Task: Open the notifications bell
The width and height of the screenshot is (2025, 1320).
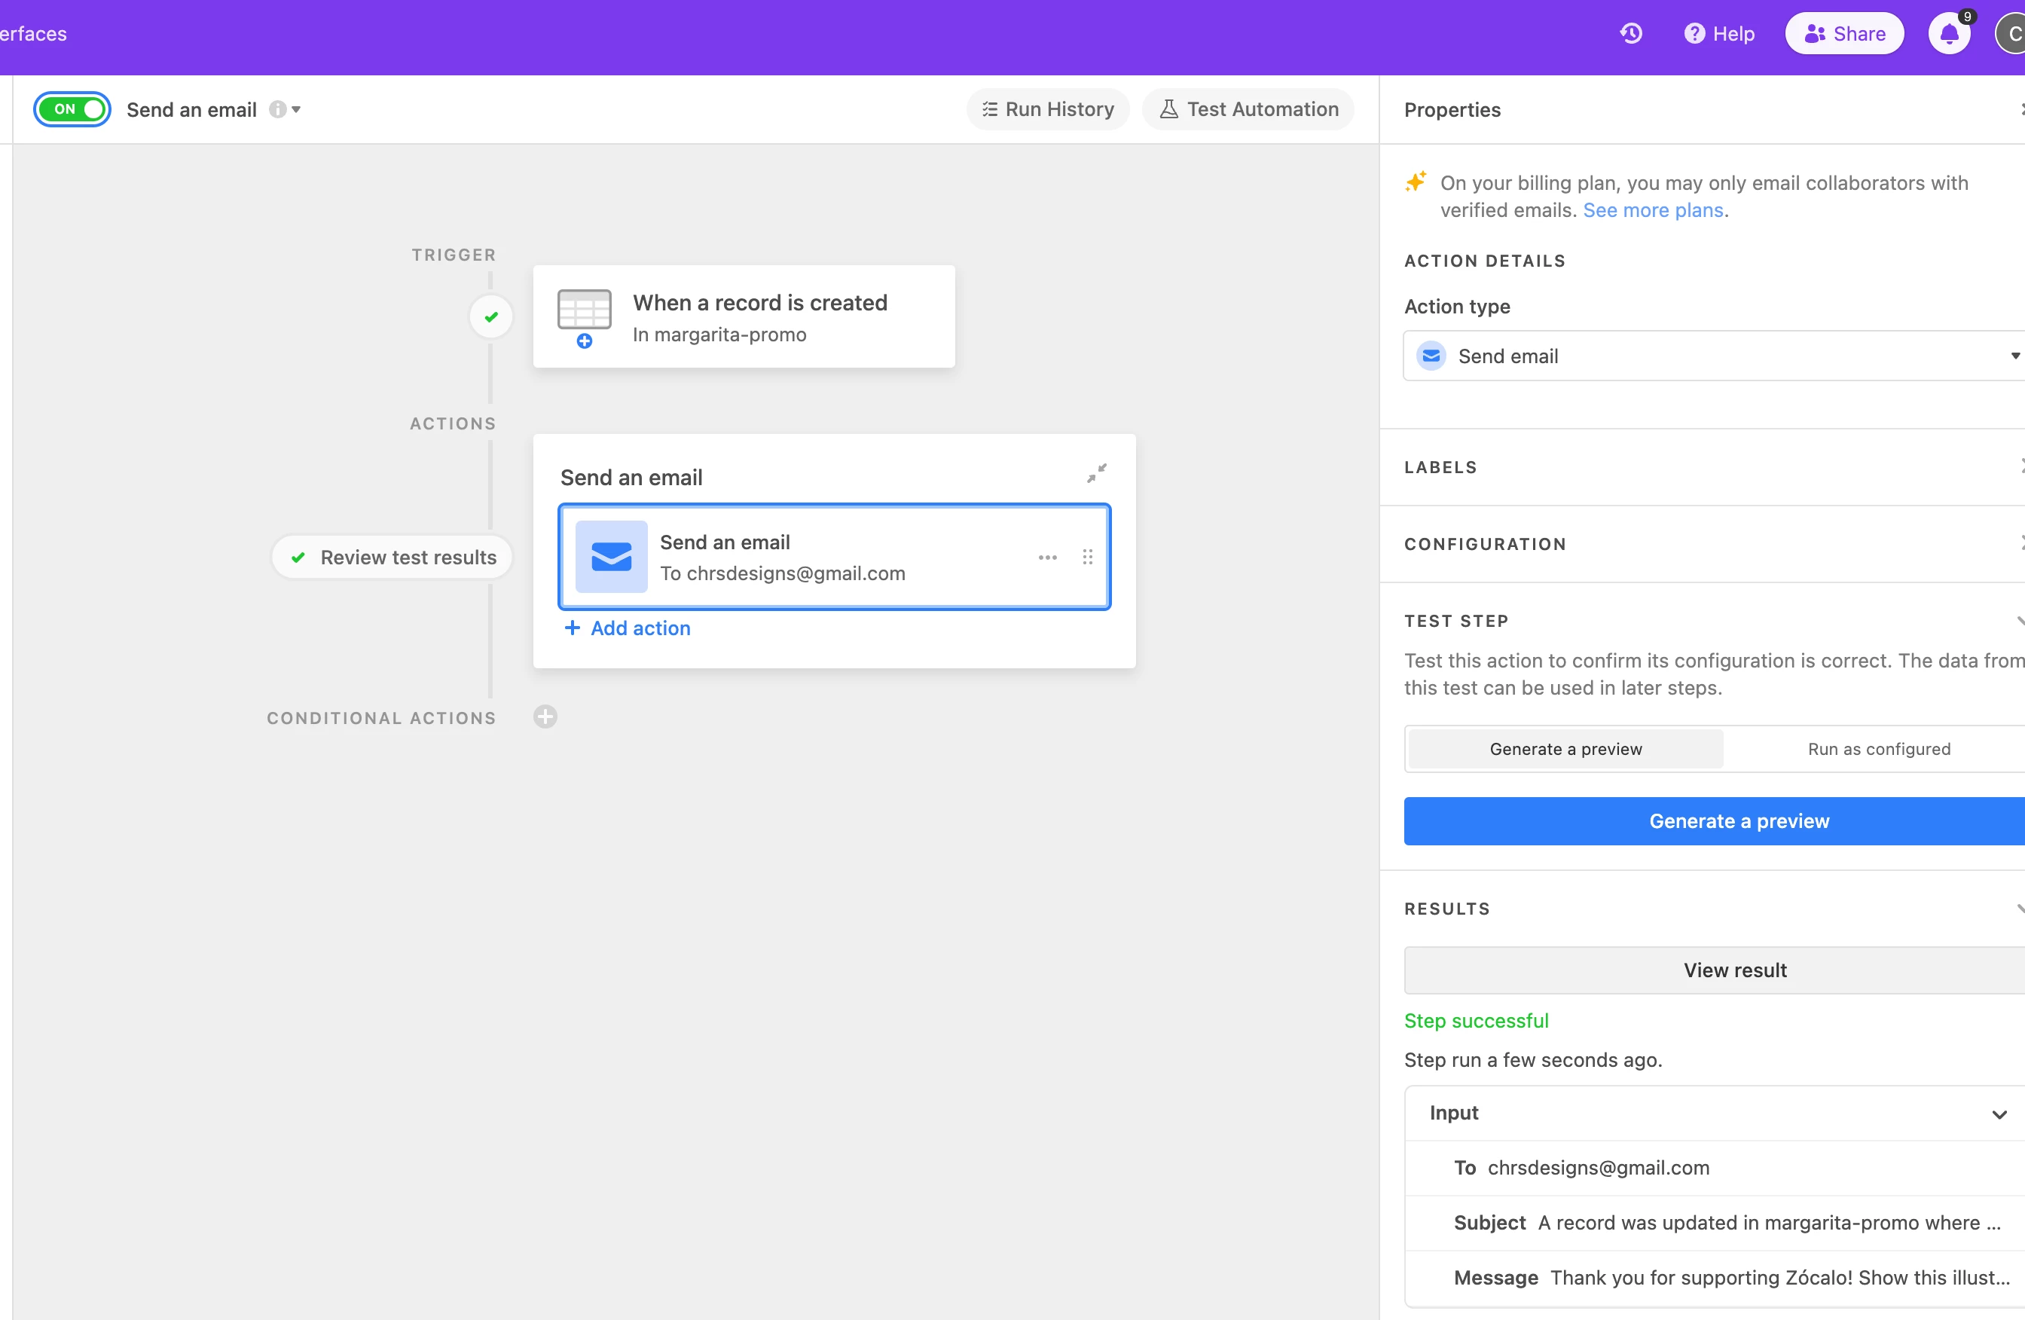Action: coord(1948,34)
